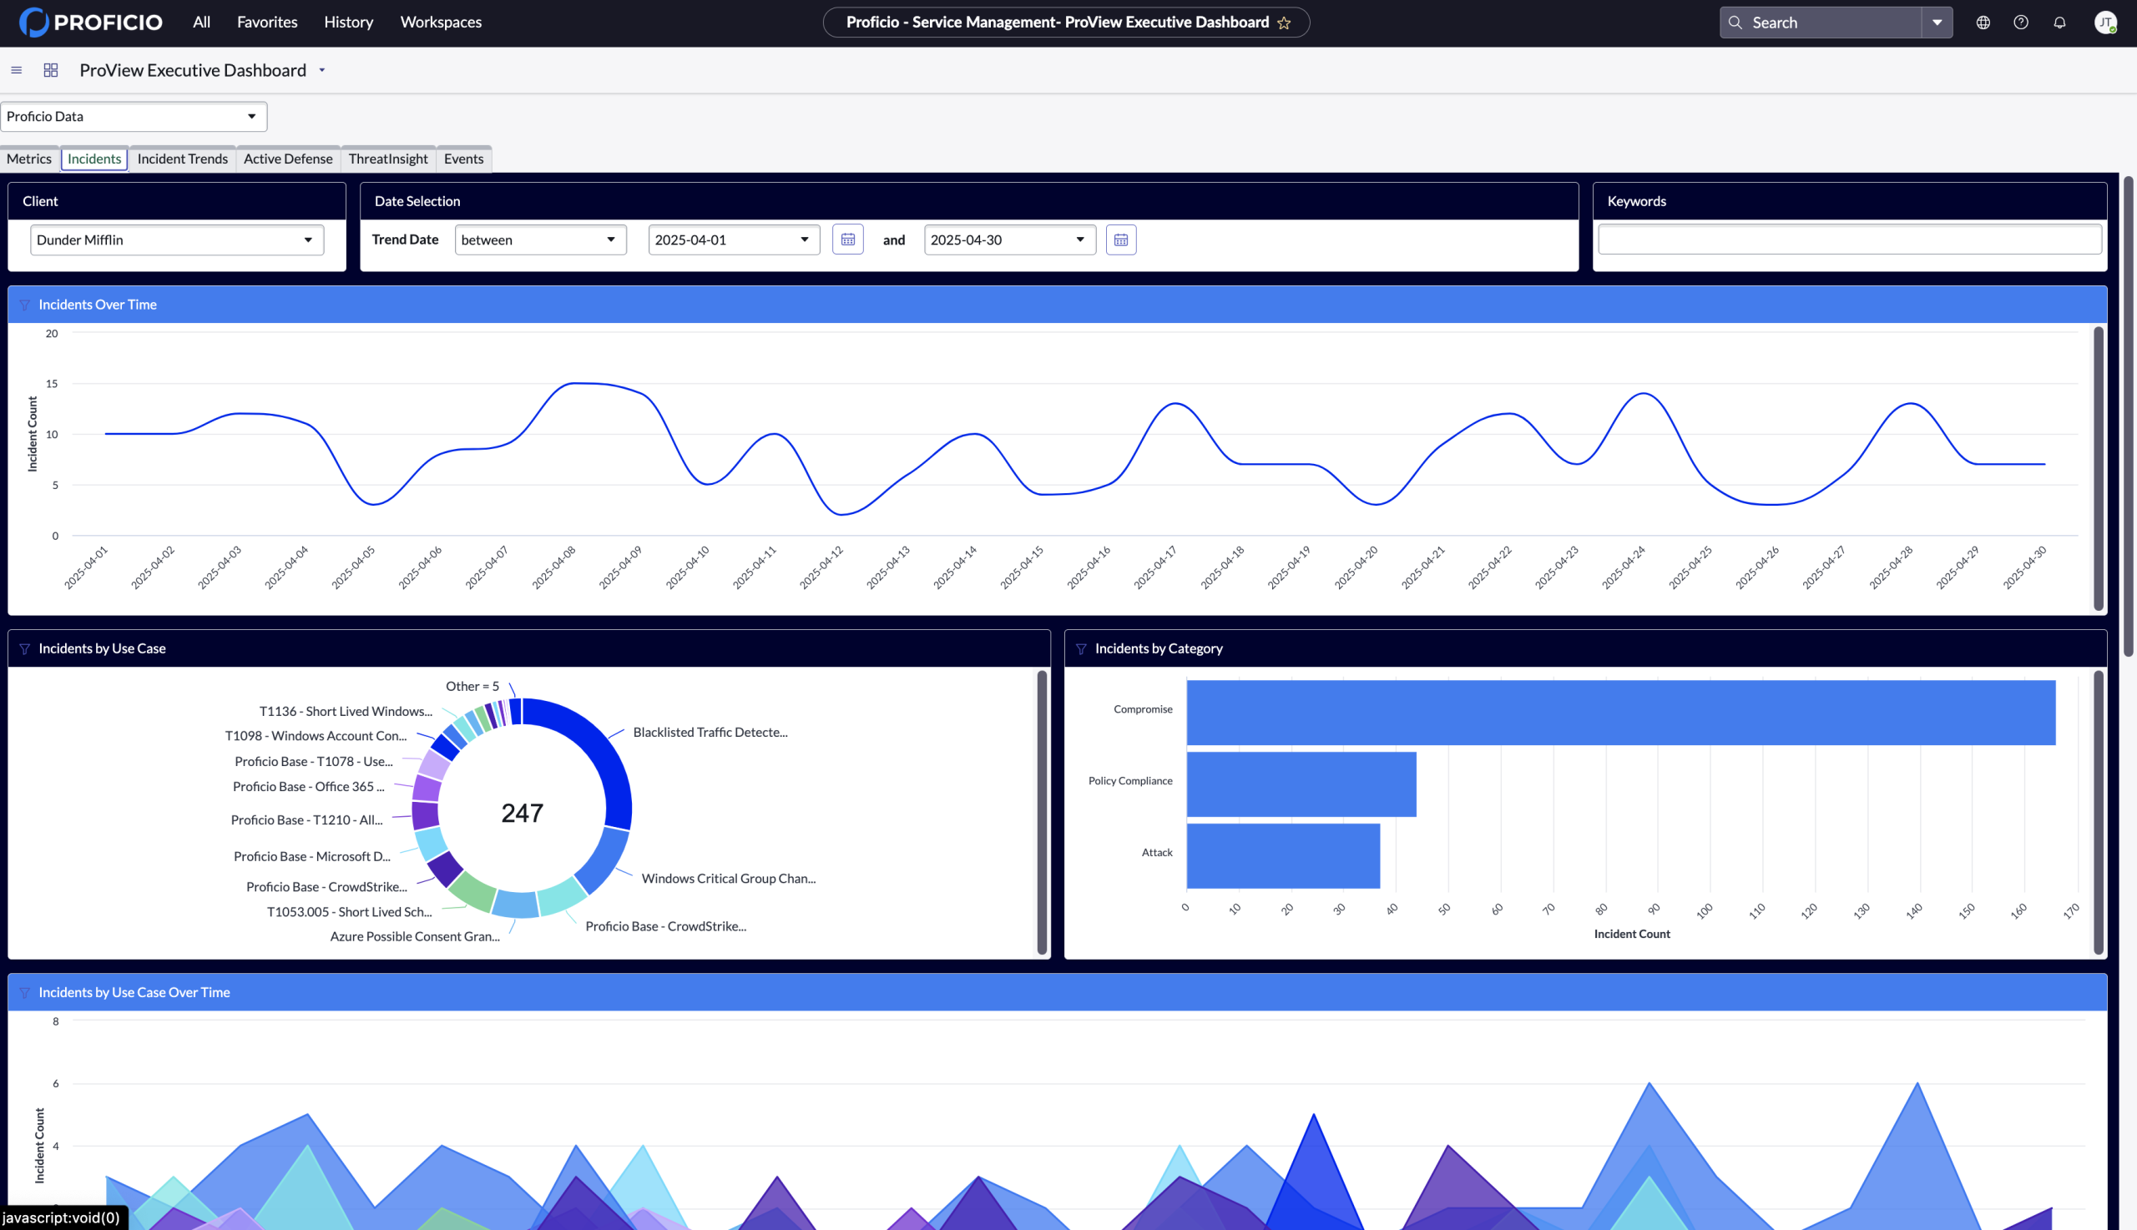Click the Proficio logo
This screenshot has height=1230, width=2137.
[89, 22]
